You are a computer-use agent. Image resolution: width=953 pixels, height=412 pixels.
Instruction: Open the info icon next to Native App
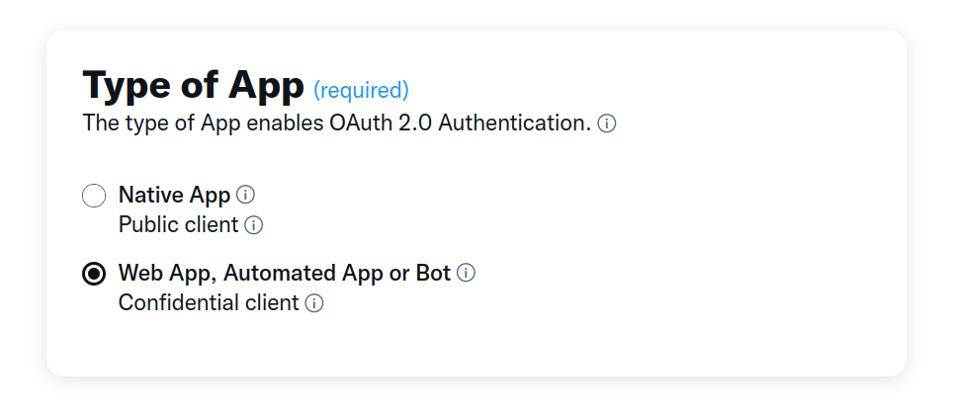click(x=246, y=194)
